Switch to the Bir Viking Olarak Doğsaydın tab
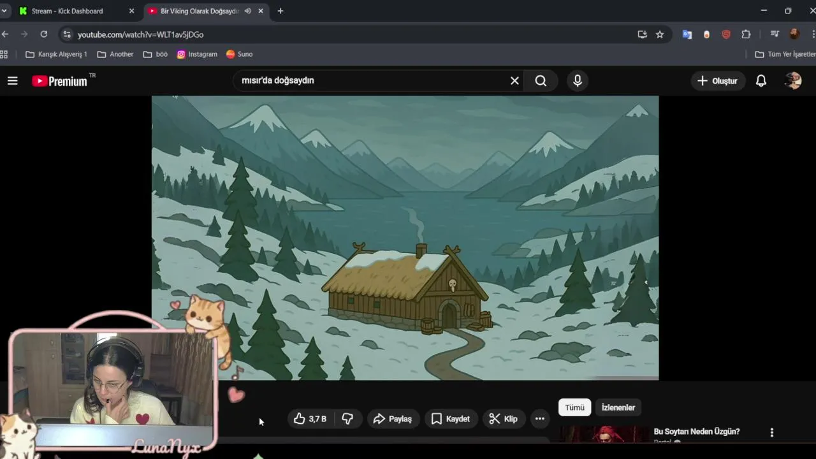The width and height of the screenshot is (816, 459). pyautogui.click(x=199, y=11)
